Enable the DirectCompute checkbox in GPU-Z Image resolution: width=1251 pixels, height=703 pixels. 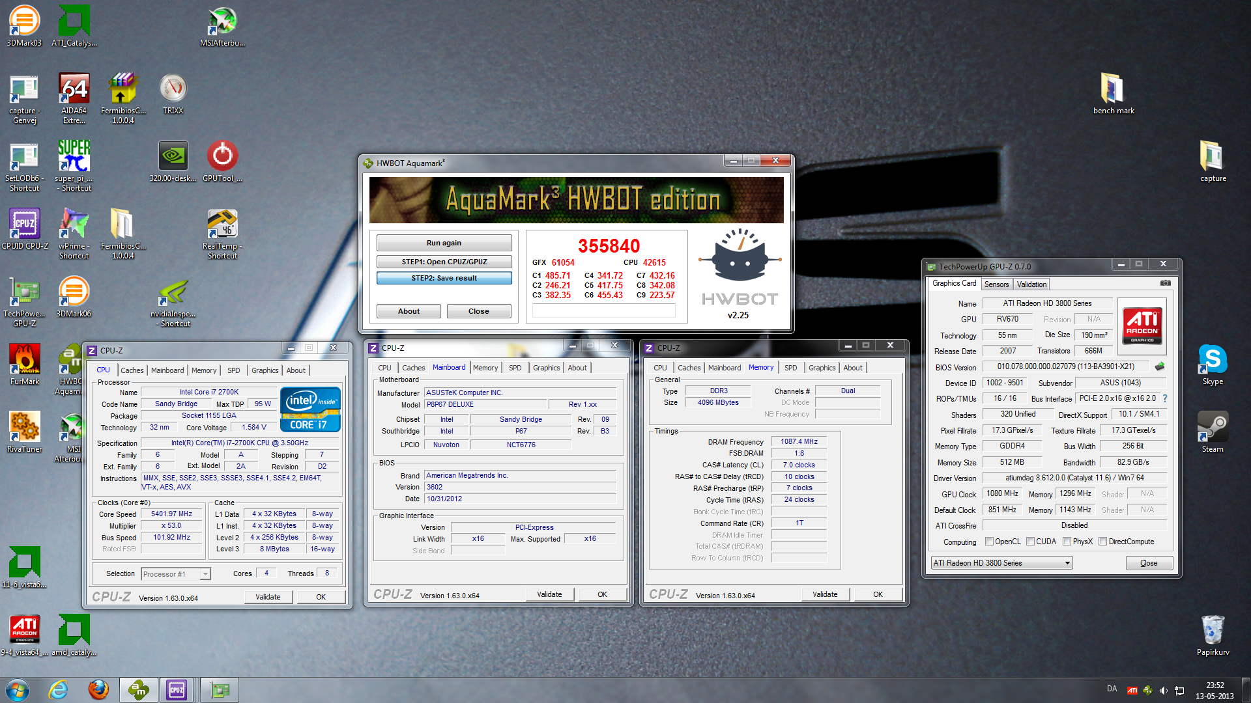1102,542
